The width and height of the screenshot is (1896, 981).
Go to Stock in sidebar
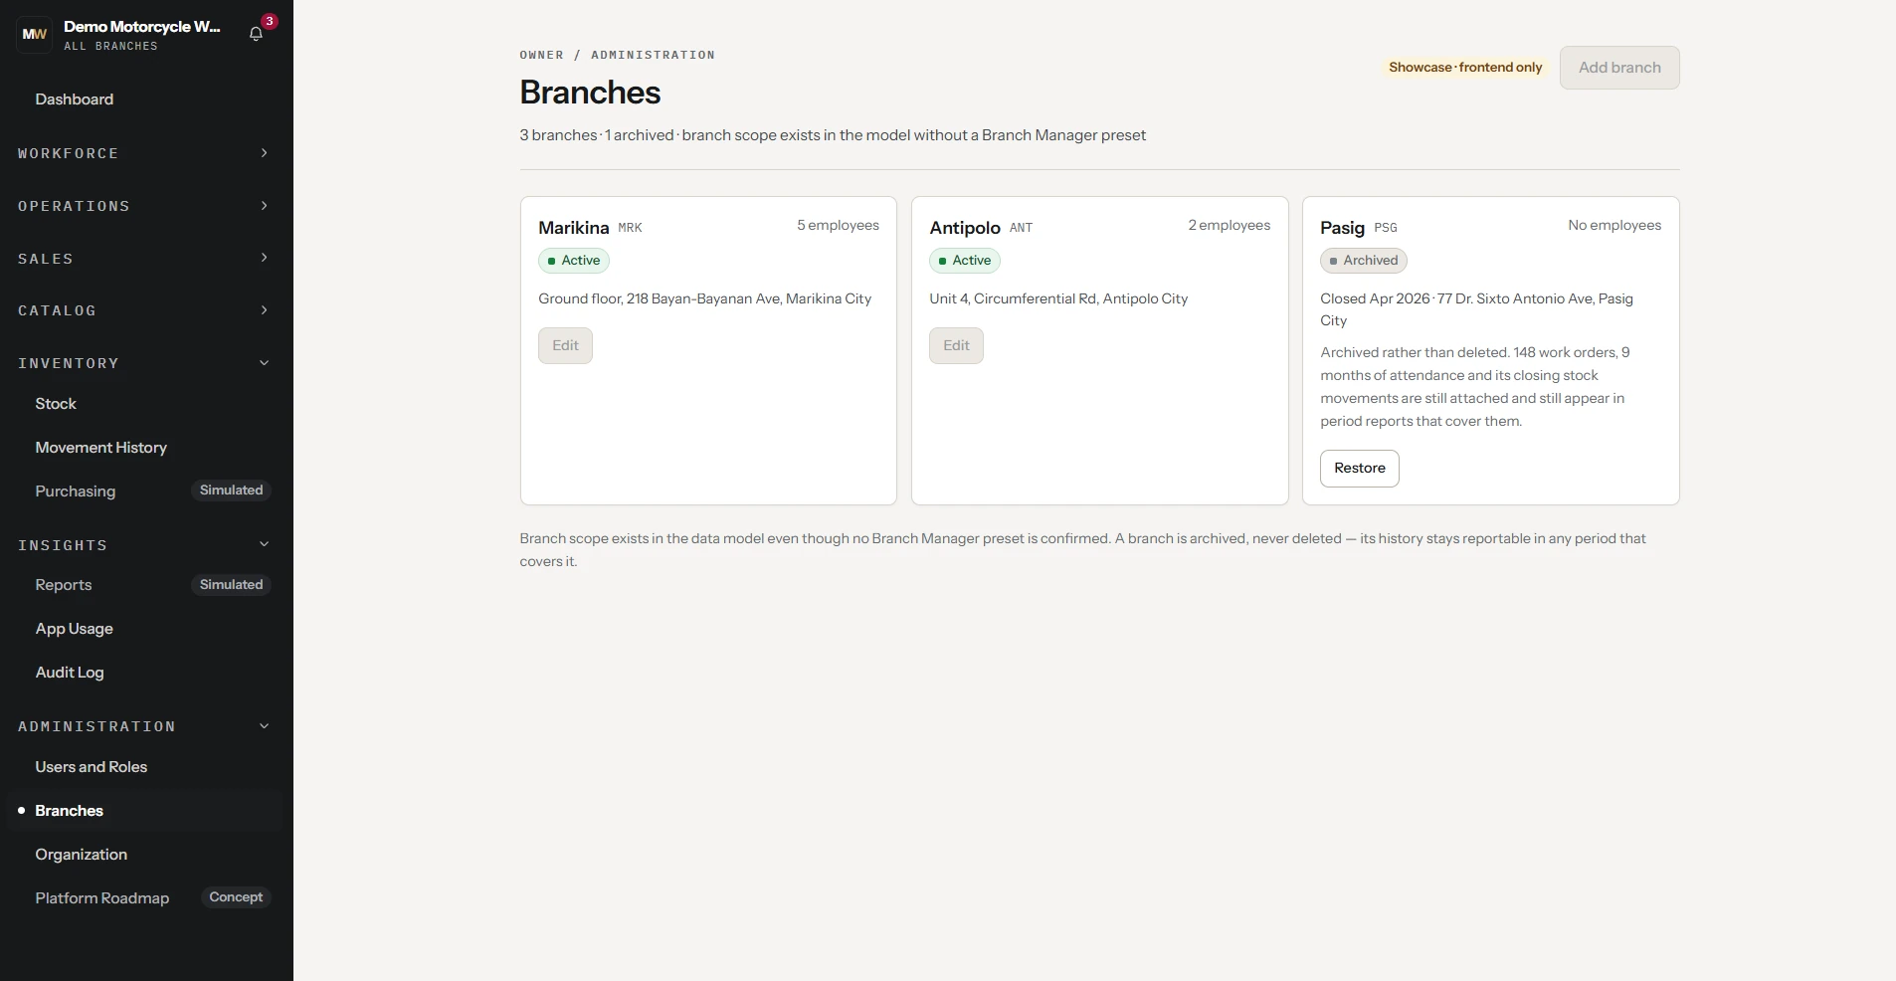[144, 404]
